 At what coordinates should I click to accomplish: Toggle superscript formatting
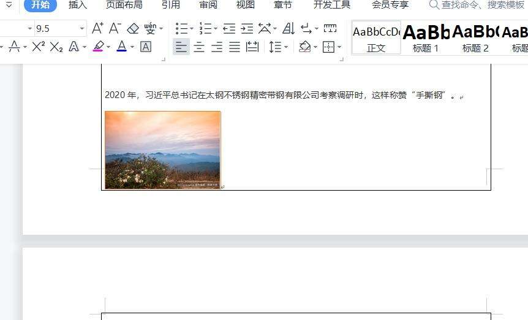pos(39,47)
